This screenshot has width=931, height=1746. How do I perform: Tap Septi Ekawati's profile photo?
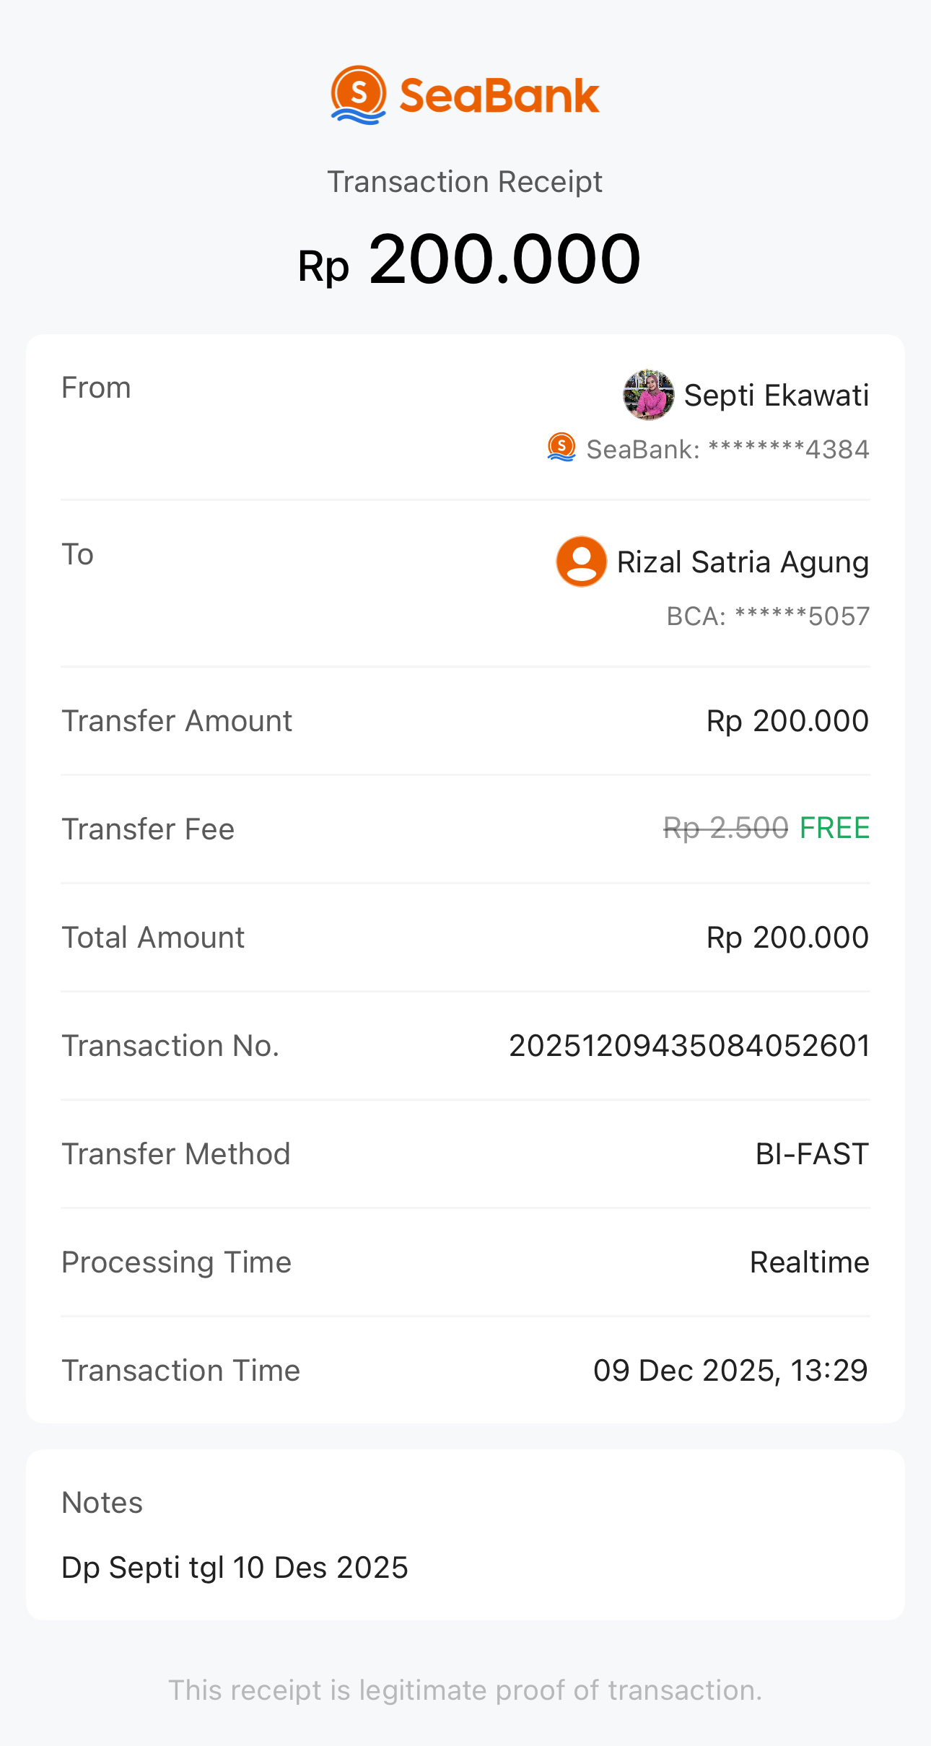tap(649, 395)
